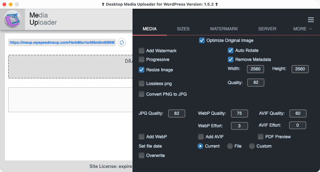Uncheck the Resize Image checkbox
Image resolution: width=320 pixels, height=172 pixels.
142,70
